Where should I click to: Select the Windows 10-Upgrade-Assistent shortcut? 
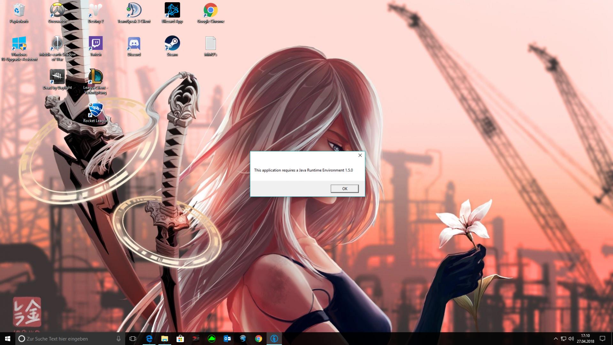[19, 49]
